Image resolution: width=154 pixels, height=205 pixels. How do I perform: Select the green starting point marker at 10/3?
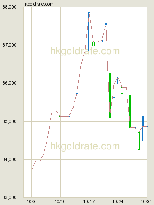click(32, 170)
